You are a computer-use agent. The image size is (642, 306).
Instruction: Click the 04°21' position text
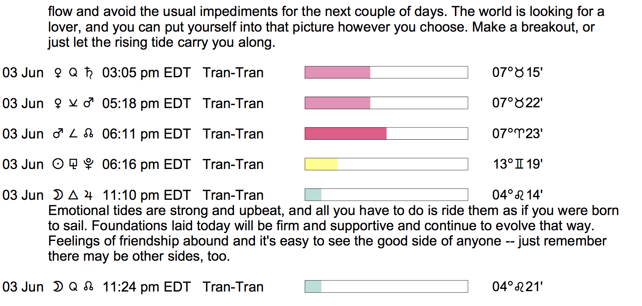click(x=517, y=287)
